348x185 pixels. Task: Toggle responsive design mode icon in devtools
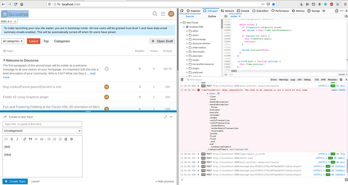click(x=336, y=11)
